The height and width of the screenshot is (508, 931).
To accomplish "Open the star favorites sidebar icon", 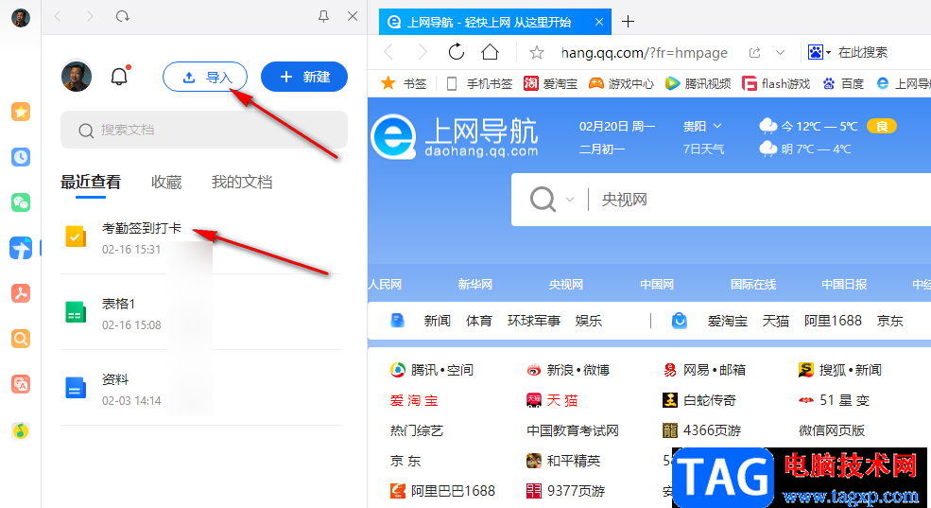I will tap(21, 112).
